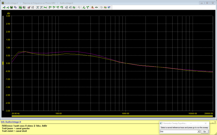
Task: Close the Generator Sweep Equalisation dialog
Action: point(205,123)
